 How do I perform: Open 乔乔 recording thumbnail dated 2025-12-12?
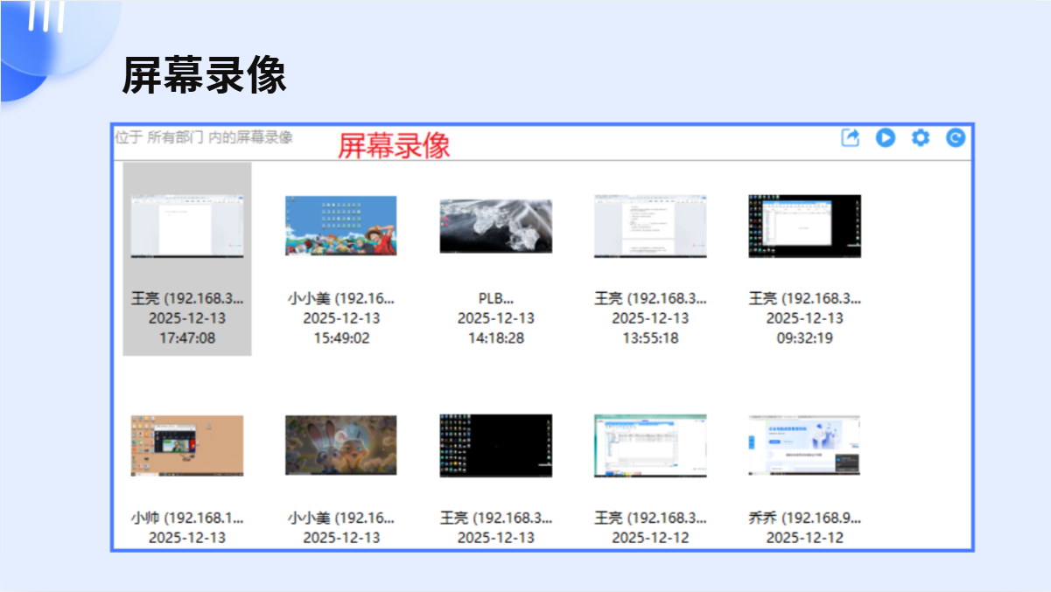click(805, 446)
